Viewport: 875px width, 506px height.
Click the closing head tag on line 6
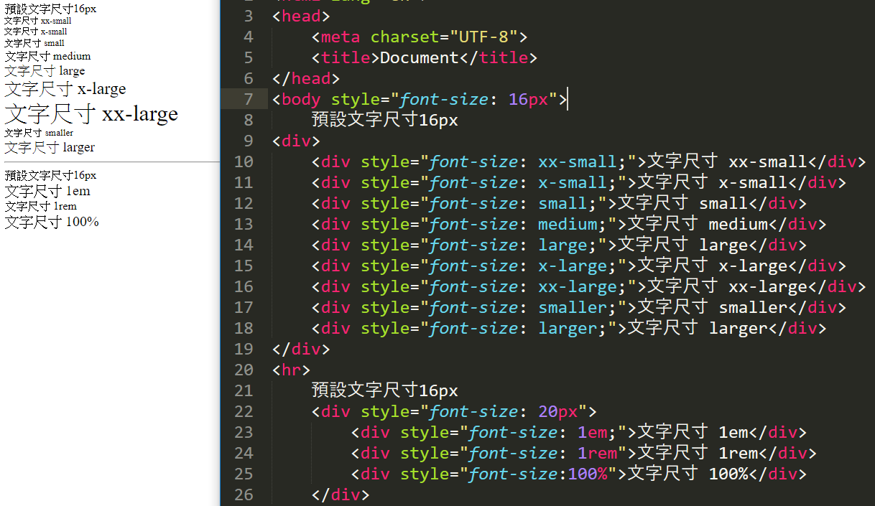305,78
